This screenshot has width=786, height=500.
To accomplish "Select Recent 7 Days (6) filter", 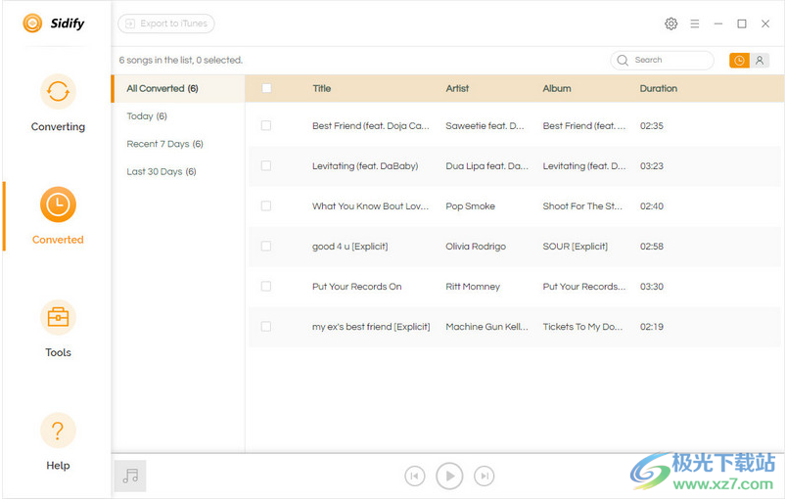I will [164, 144].
